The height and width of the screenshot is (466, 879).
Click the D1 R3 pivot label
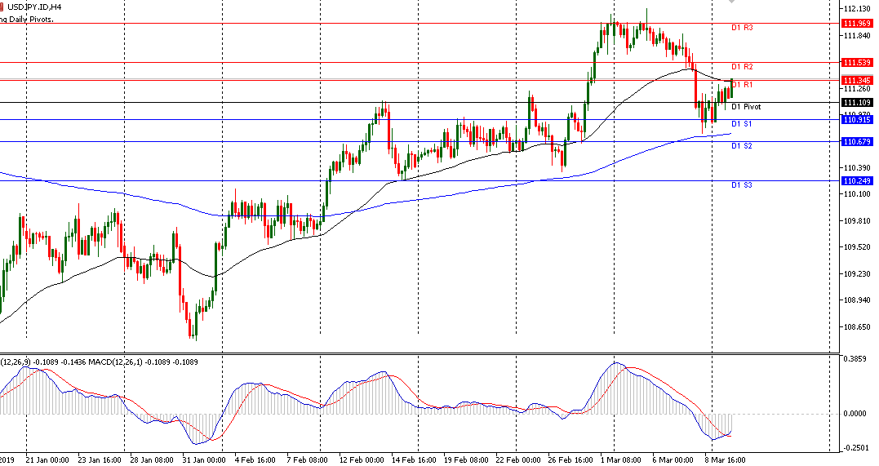click(742, 28)
